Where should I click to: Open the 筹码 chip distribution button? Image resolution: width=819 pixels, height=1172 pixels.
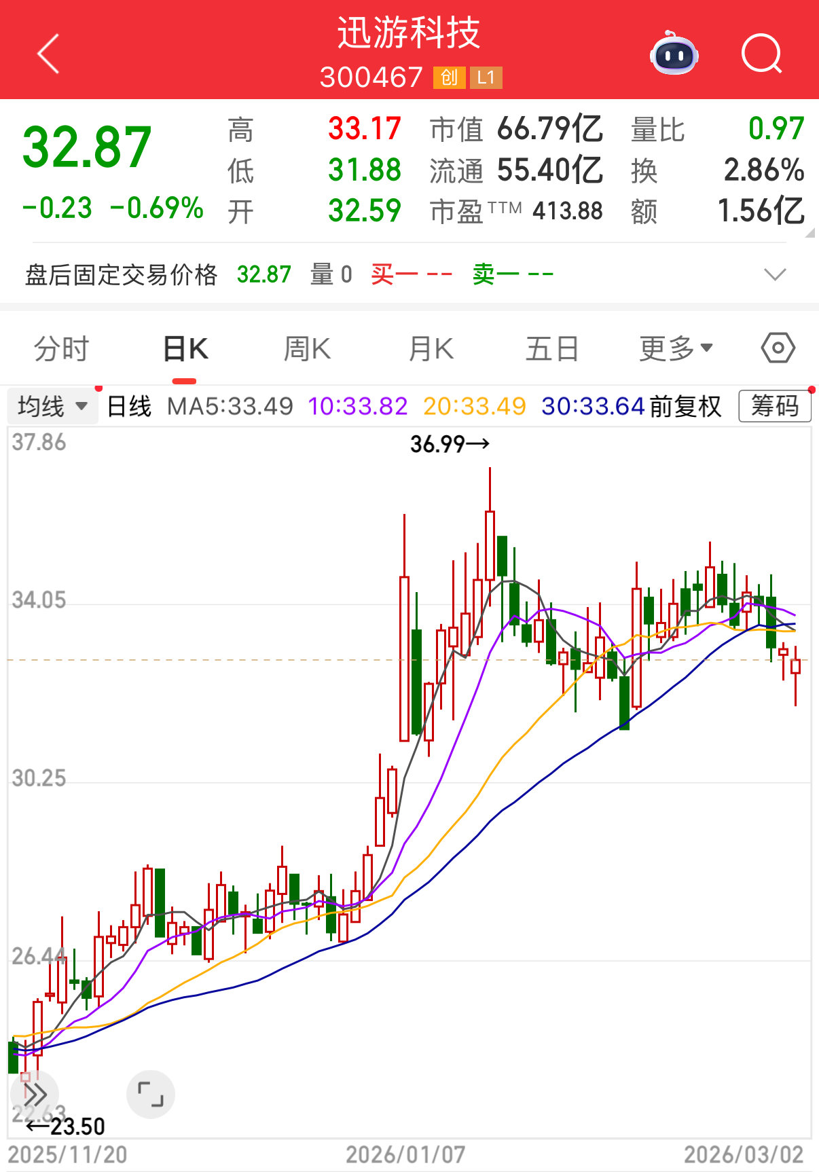pos(774,407)
